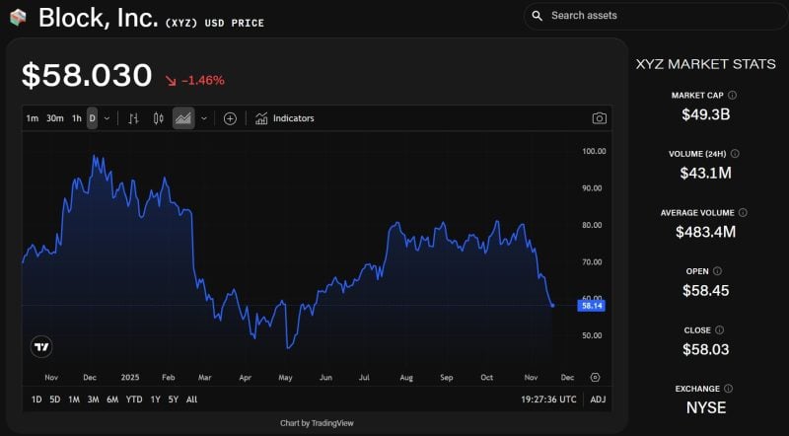Open chart settings gear near time axis

[595, 377]
